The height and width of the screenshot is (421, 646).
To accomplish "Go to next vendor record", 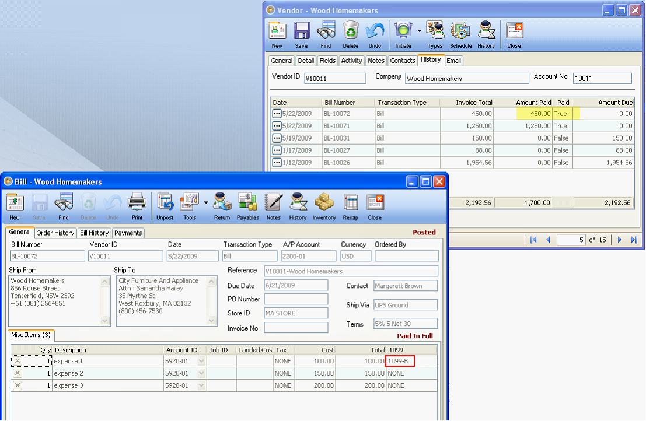I will (x=619, y=240).
